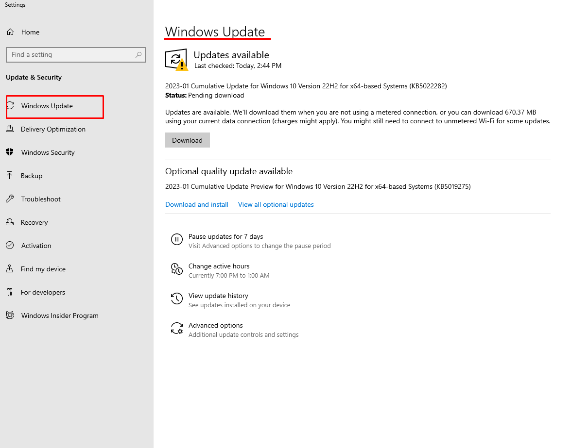Viewport: 571px width, 448px height.
Task: Click the Windows Security shield icon
Action: (10, 152)
